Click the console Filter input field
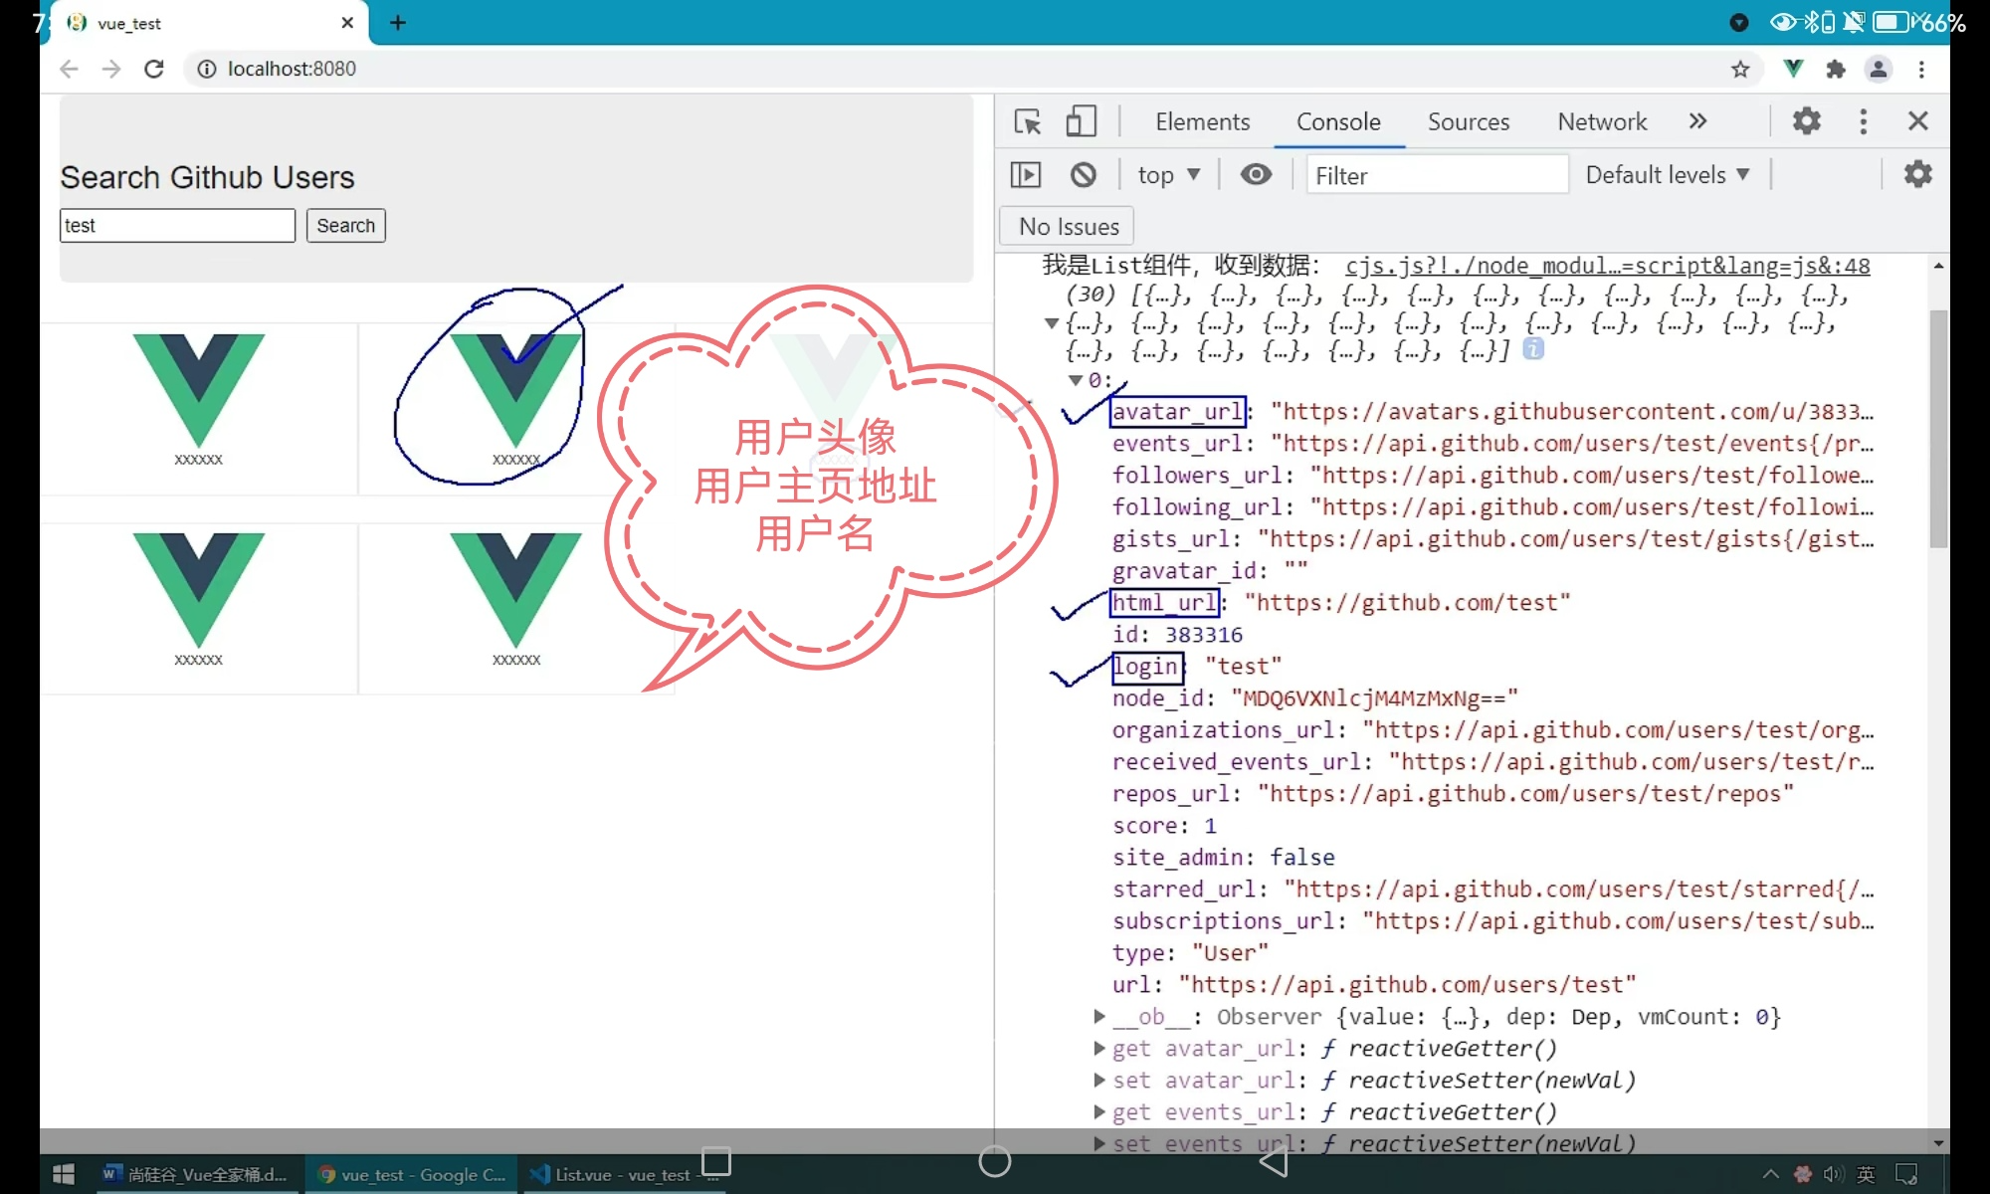Viewport: 1990px width, 1194px height. coord(1436,175)
